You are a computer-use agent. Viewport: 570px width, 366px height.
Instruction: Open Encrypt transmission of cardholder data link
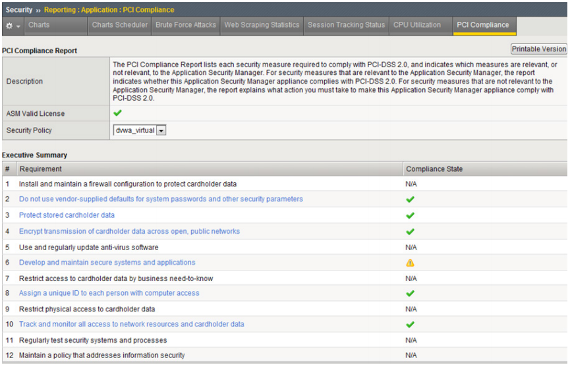[x=129, y=231]
